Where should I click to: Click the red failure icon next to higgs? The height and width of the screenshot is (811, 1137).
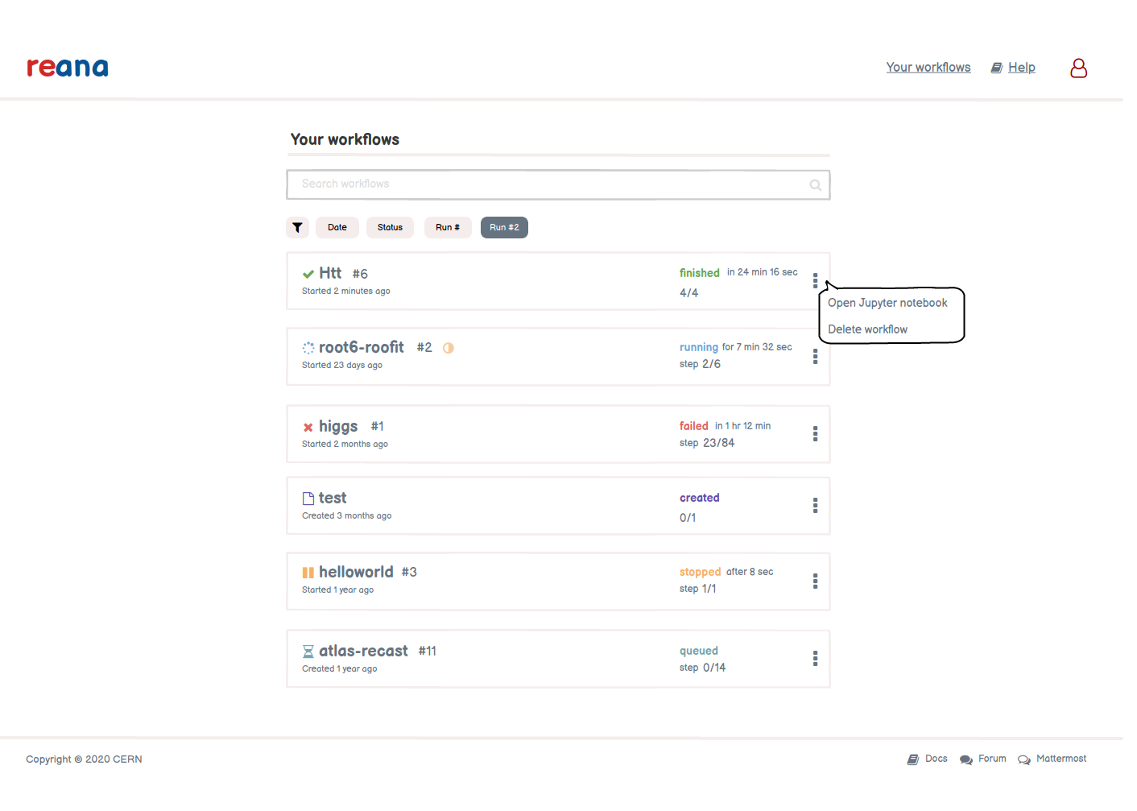308,426
